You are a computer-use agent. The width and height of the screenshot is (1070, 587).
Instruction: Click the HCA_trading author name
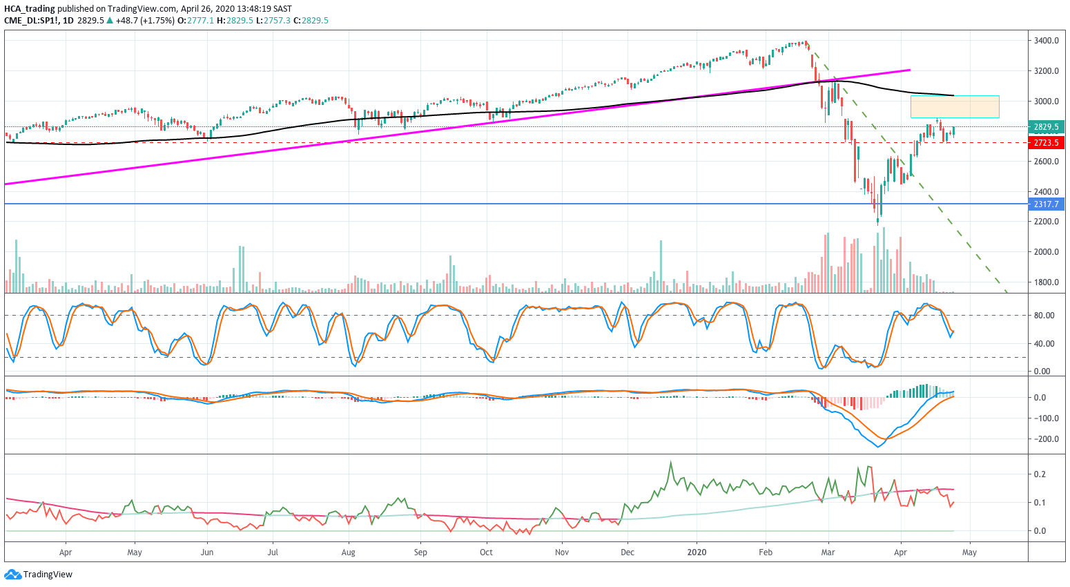pyautogui.click(x=30, y=9)
